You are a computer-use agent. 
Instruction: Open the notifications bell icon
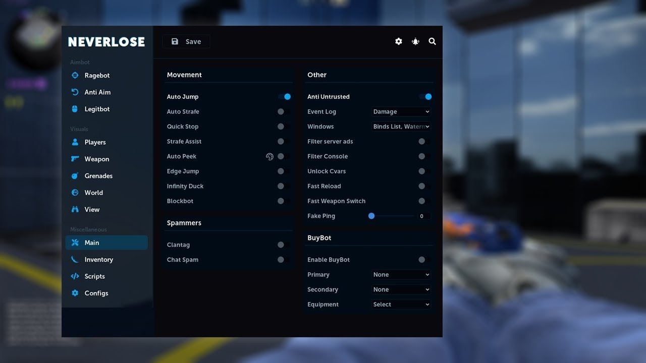pyautogui.click(x=415, y=41)
